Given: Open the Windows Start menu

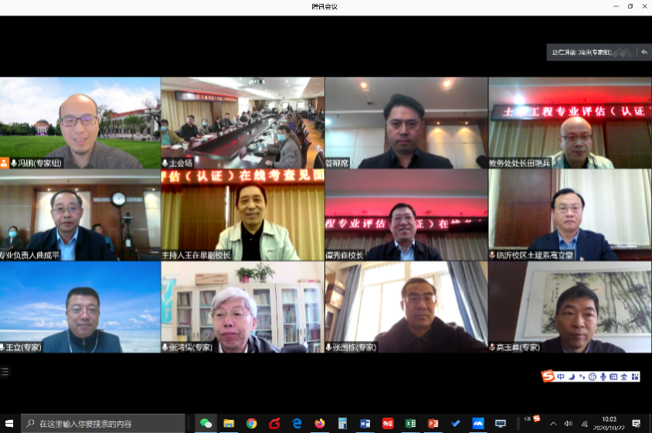Looking at the screenshot, I should coord(9,423).
